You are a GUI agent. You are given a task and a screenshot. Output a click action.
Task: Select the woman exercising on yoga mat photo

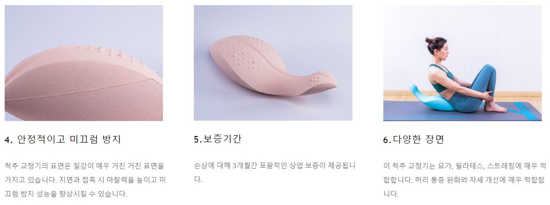[462, 63]
